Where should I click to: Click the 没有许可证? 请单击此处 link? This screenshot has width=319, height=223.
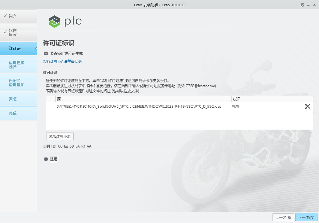click(x=63, y=62)
